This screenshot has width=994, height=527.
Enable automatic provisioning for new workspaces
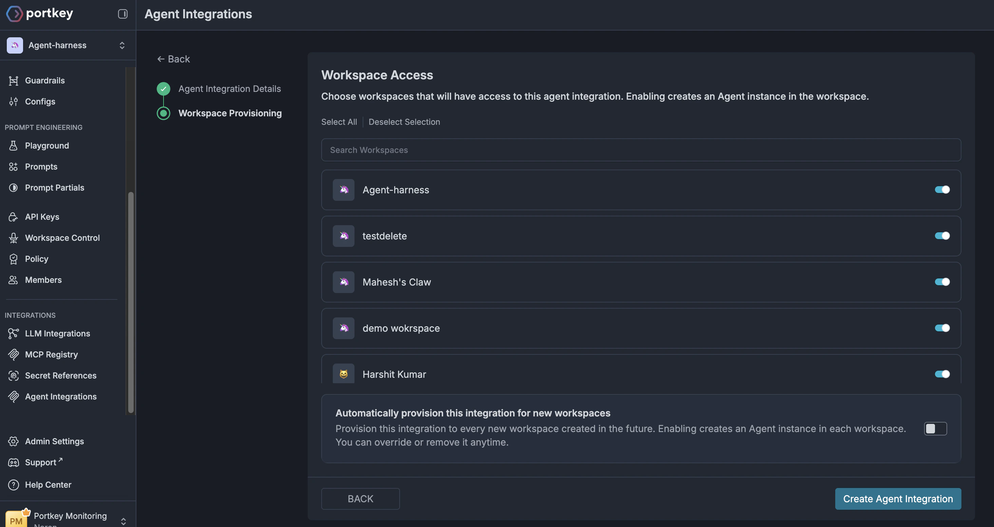(x=935, y=429)
